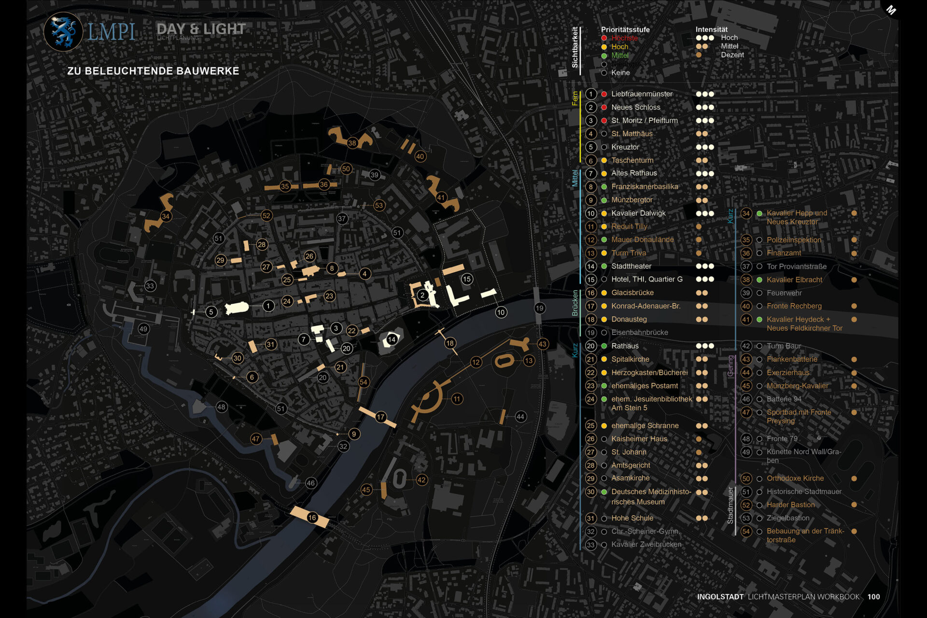
Task: Click marker 44 near Exerzierhaus on map
Action: pyautogui.click(x=520, y=416)
